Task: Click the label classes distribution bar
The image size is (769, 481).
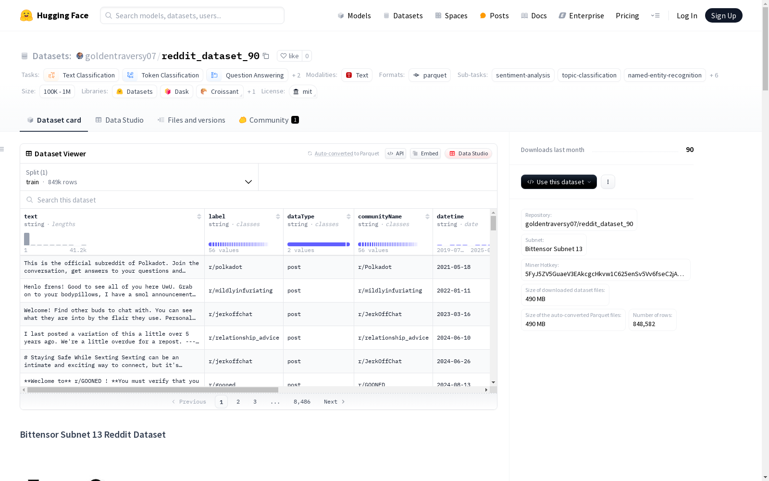Action: click(238, 244)
